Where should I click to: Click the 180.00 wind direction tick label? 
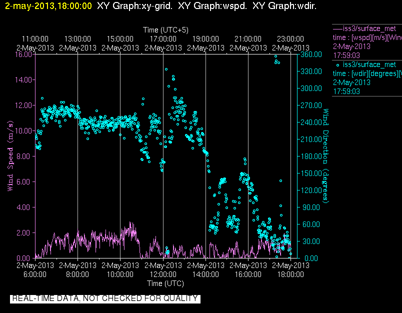(311, 156)
